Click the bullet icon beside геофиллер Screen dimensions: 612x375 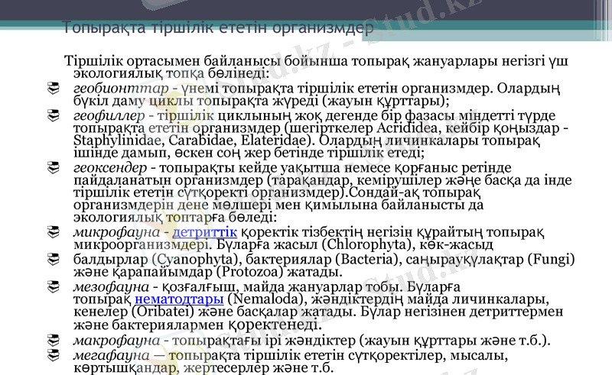[x=53, y=115]
